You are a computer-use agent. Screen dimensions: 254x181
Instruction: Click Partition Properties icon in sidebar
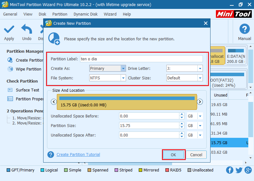click(10, 99)
